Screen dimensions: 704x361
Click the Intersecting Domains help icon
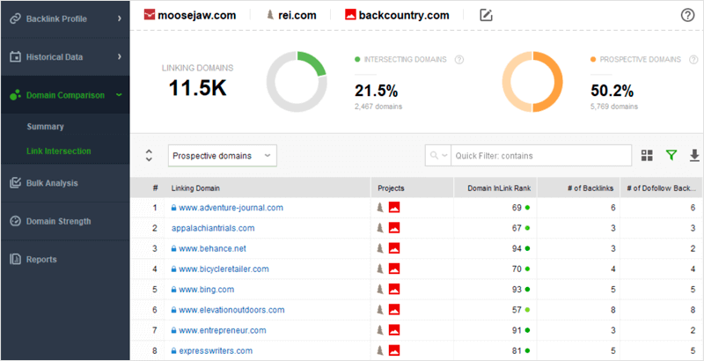point(459,60)
